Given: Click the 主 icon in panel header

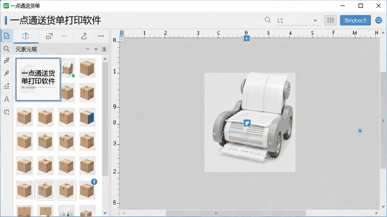Looking at the screenshot, I should 104,49.
